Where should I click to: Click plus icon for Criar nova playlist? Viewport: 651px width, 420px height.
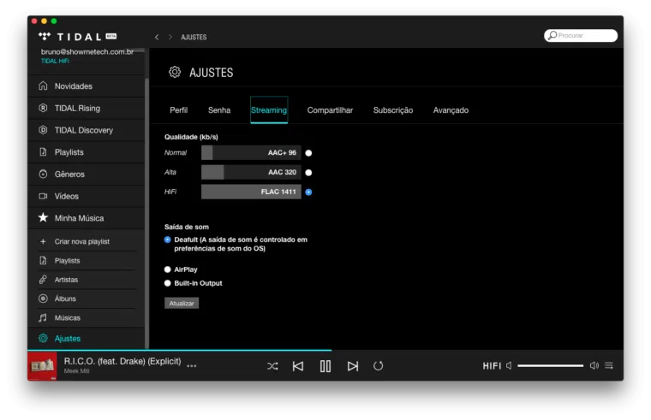(43, 241)
